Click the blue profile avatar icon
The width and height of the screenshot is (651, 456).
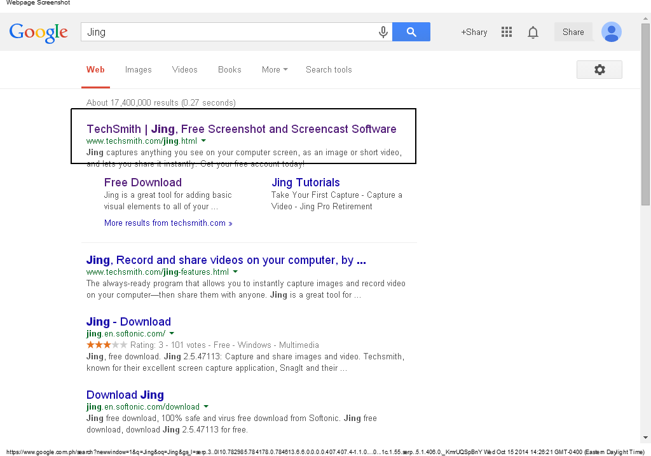pos(612,32)
